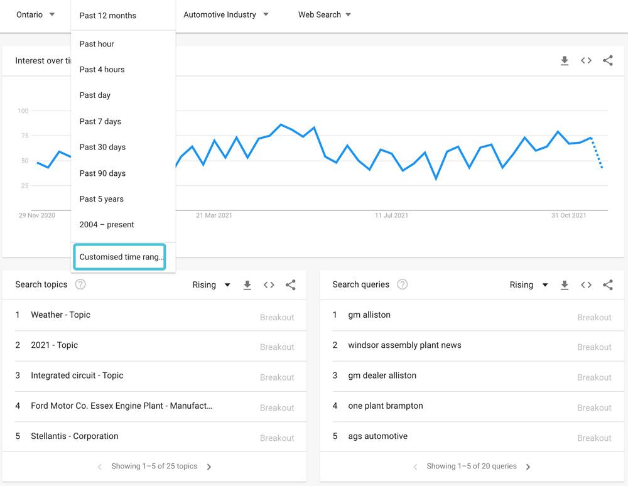Click embed icon in Search topics card
This screenshot has height=486, width=628.
(x=269, y=285)
